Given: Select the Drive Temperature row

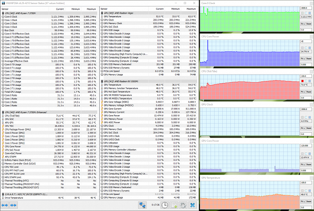Looking at the screenshot, I should tap(49, 198).
